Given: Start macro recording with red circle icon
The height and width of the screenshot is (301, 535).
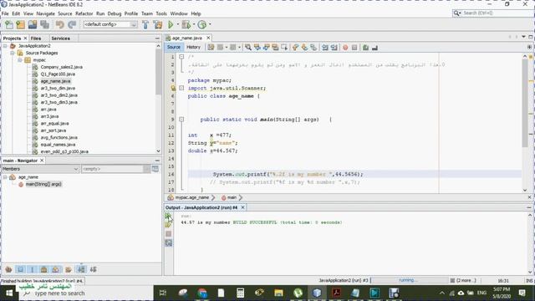Looking at the screenshot, I should (x=345, y=48).
